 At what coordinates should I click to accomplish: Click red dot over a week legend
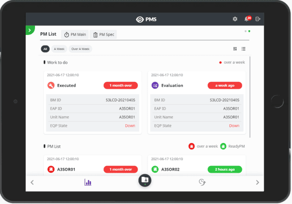[220, 63]
